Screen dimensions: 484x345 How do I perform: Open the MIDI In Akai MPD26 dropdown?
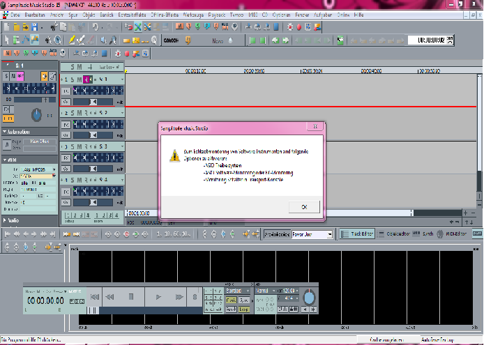[x=54, y=170]
